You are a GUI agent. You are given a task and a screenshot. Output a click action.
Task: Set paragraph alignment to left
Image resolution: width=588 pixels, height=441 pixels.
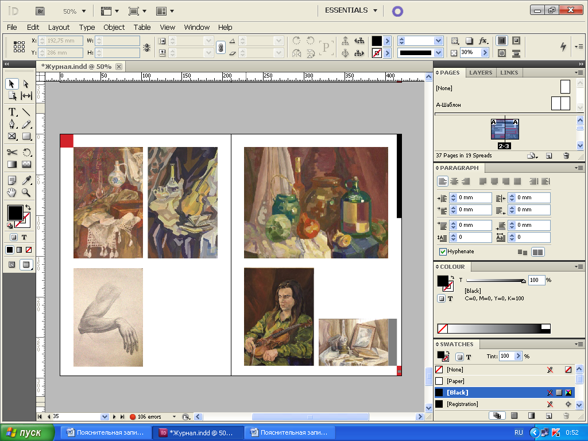coord(443,181)
